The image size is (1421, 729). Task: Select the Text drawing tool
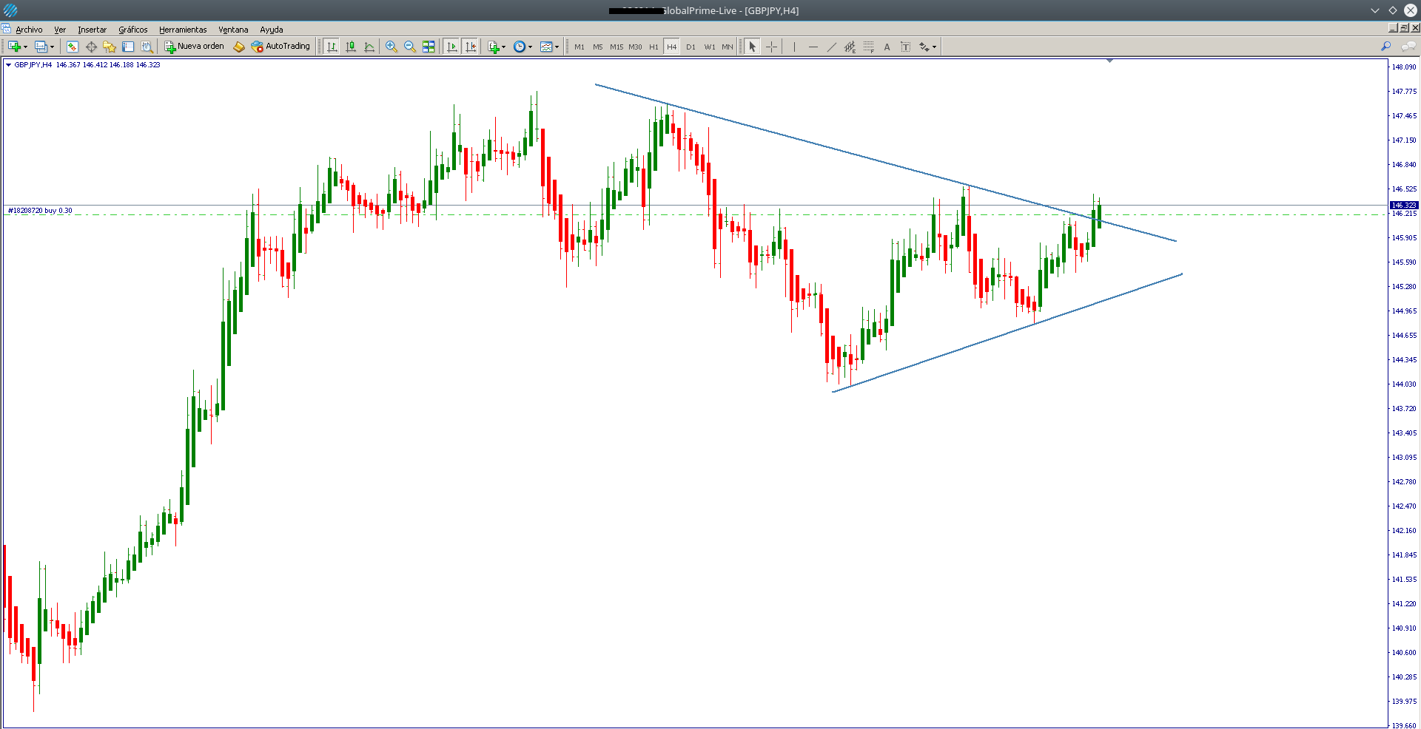pos(887,47)
